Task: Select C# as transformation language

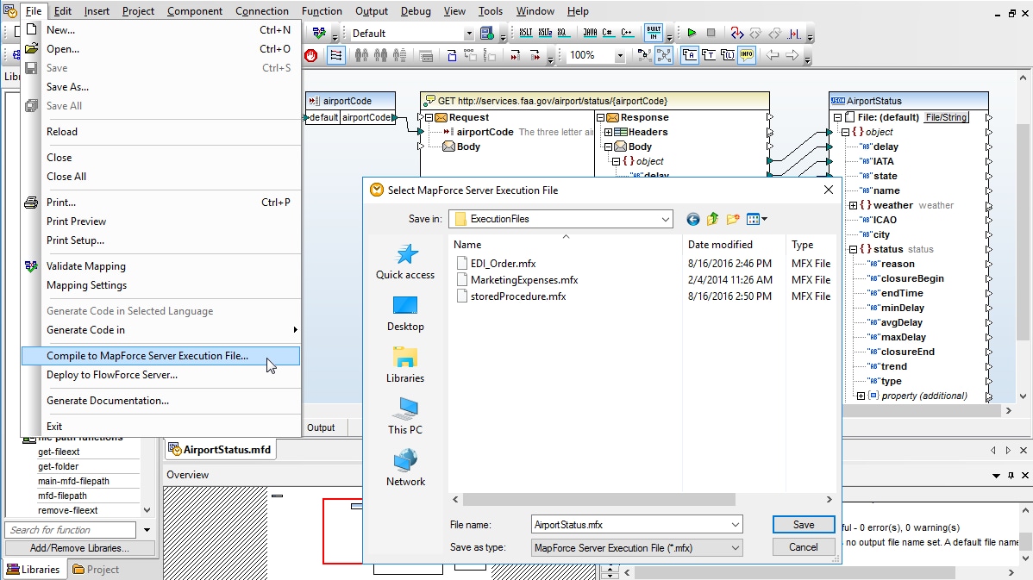Action: coord(607,33)
